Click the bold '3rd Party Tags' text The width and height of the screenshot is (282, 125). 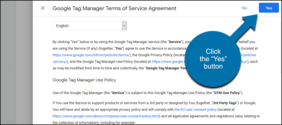pyautogui.click(x=224, y=103)
